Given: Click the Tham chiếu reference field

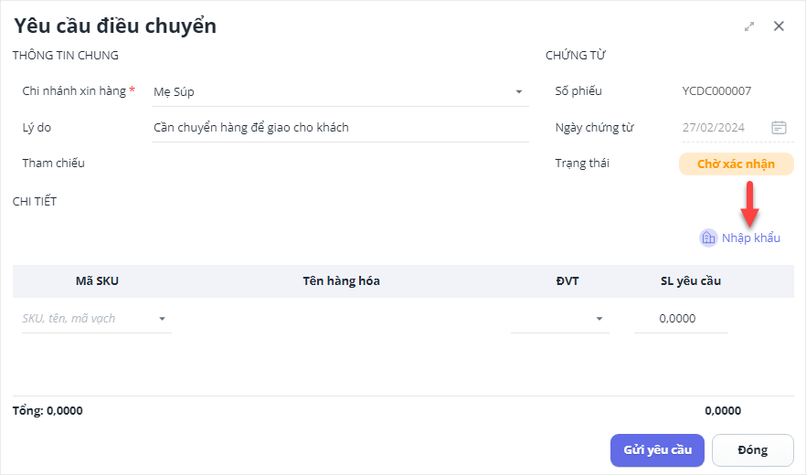Looking at the screenshot, I should click(338, 164).
